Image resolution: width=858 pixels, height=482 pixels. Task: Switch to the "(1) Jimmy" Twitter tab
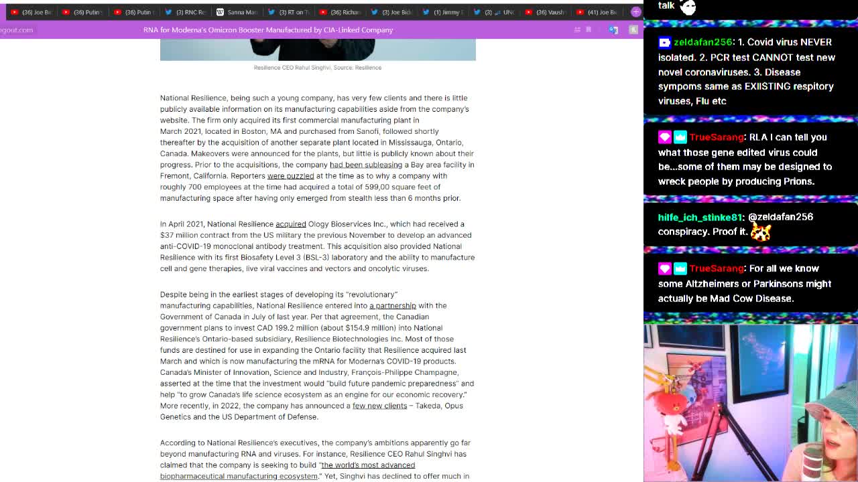[x=444, y=12]
